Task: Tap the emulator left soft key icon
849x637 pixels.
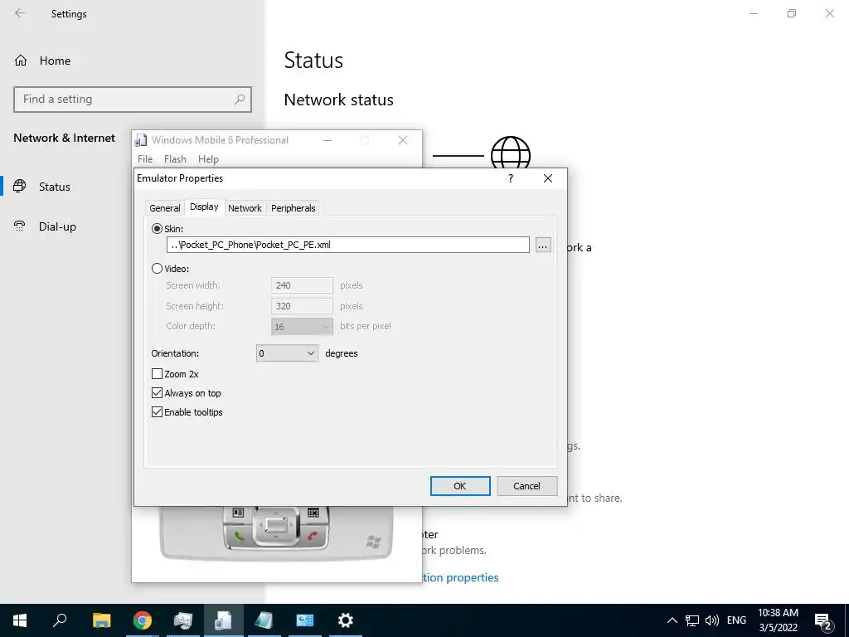Action: [x=238, y=513]
